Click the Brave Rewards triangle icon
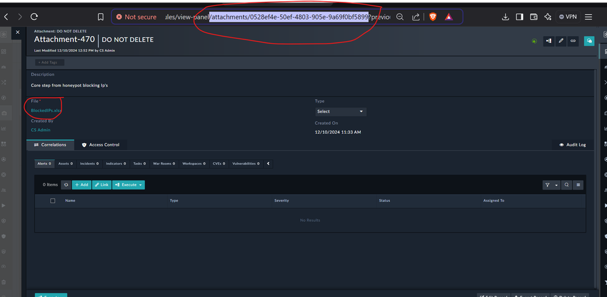Image resolution: width=607 pixels, height=297 pixels. coord(448,17)
